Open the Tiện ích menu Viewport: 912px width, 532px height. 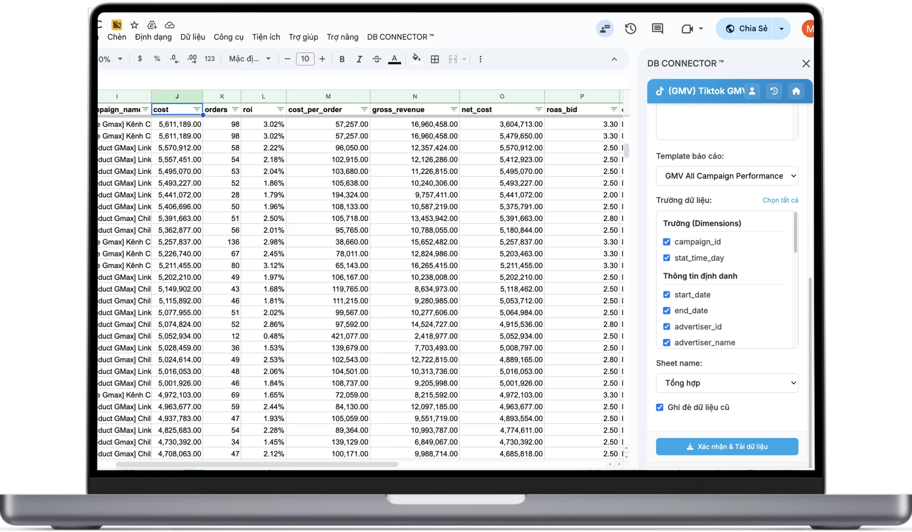[266, 37]
